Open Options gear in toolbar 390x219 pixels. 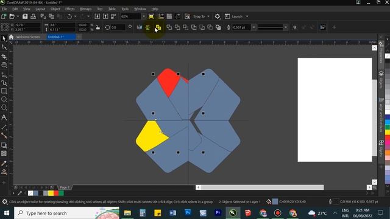point(218,16)
